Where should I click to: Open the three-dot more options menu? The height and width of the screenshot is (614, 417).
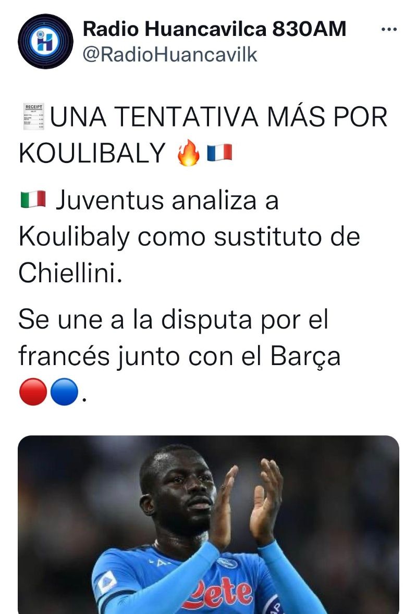pos(389,29)
